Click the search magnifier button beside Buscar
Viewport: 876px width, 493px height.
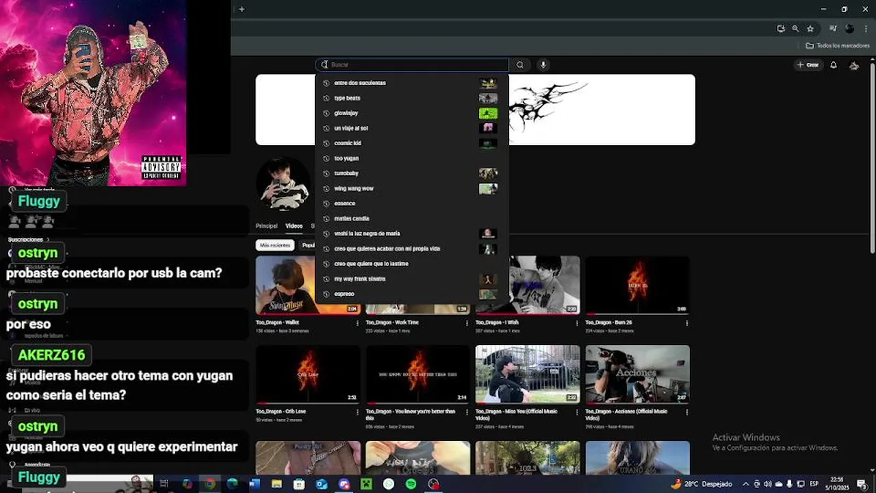tap(520, 65)
